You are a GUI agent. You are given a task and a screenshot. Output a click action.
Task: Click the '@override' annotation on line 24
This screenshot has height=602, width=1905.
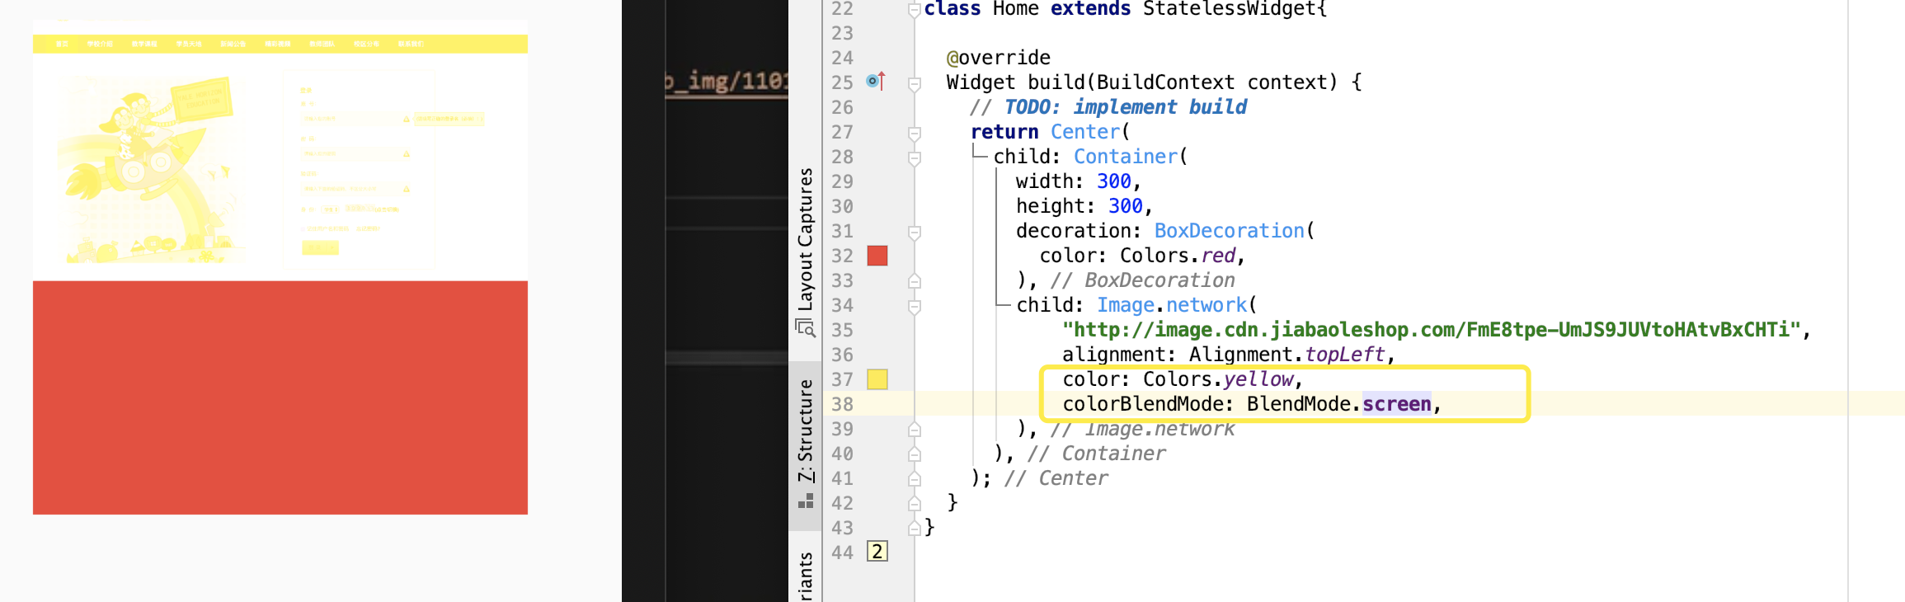coord(999,58)
